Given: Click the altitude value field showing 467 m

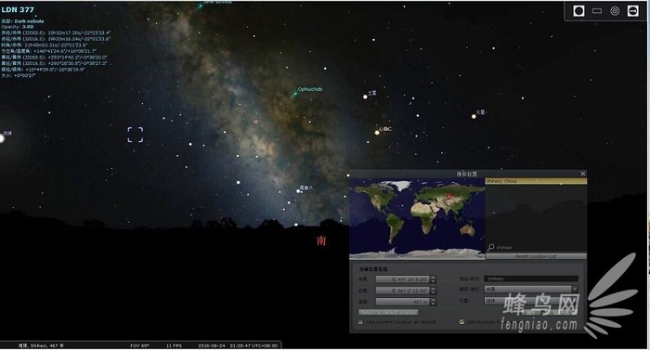Looking at the screenshot, I should (x=403, y=302).
